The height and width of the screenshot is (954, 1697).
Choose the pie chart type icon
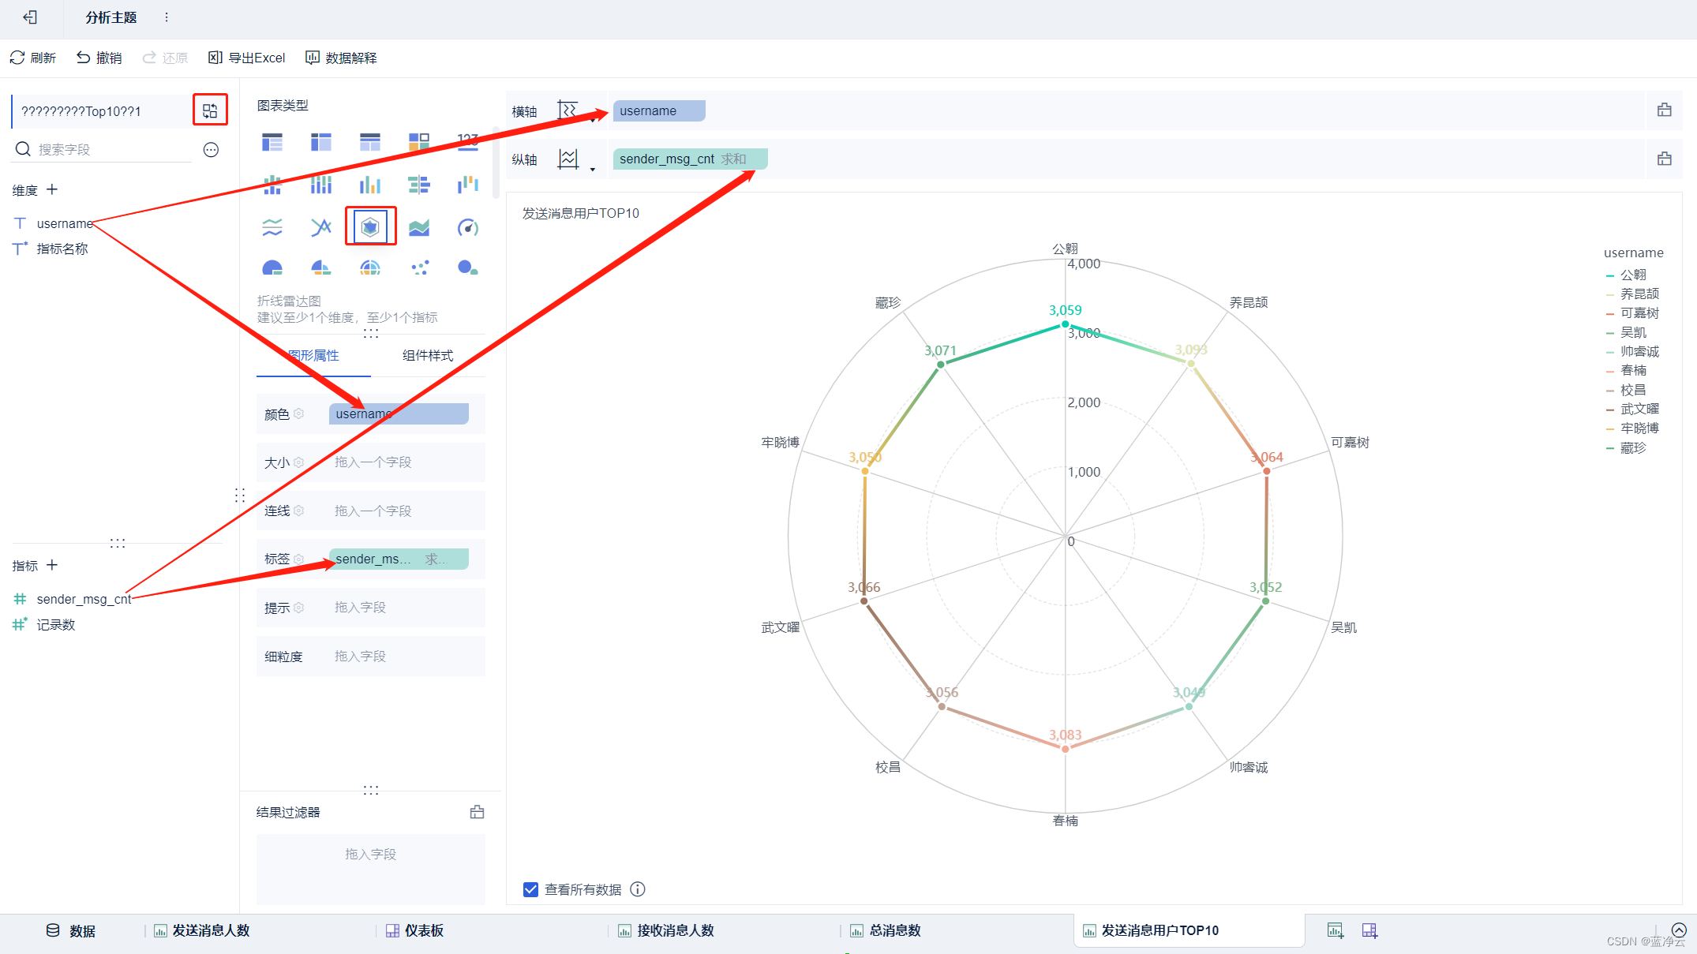(272, 267)
